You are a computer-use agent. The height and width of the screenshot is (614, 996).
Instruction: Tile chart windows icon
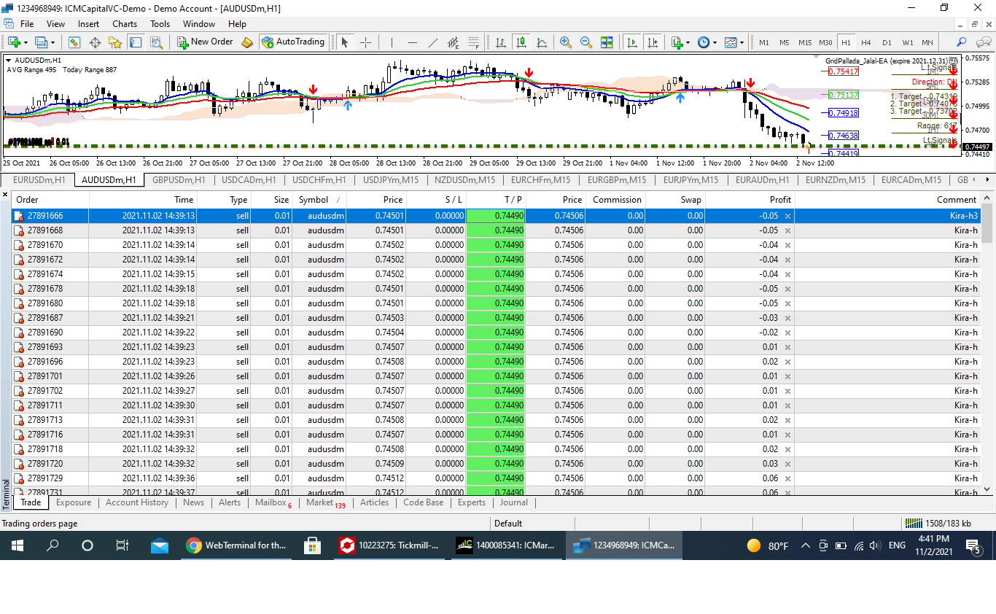pyautogui.click(x=607, y=42)
